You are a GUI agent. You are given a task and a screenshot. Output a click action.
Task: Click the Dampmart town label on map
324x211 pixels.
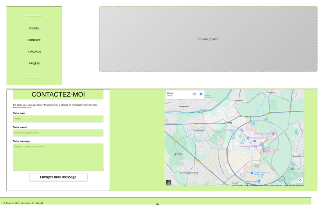tap(184, 106)
